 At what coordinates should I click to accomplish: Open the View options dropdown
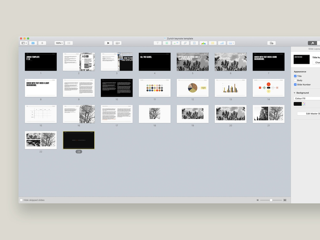point(24,43)
